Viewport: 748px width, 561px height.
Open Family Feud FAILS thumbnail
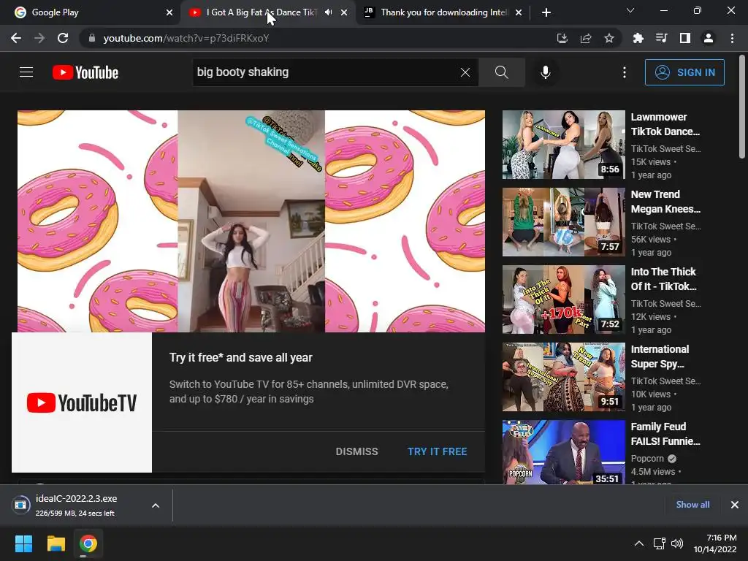[x=563, y=452]
